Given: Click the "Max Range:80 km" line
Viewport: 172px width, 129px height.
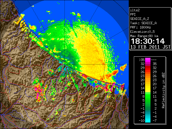Looking at the screenshot, I should tap(144, 36).
